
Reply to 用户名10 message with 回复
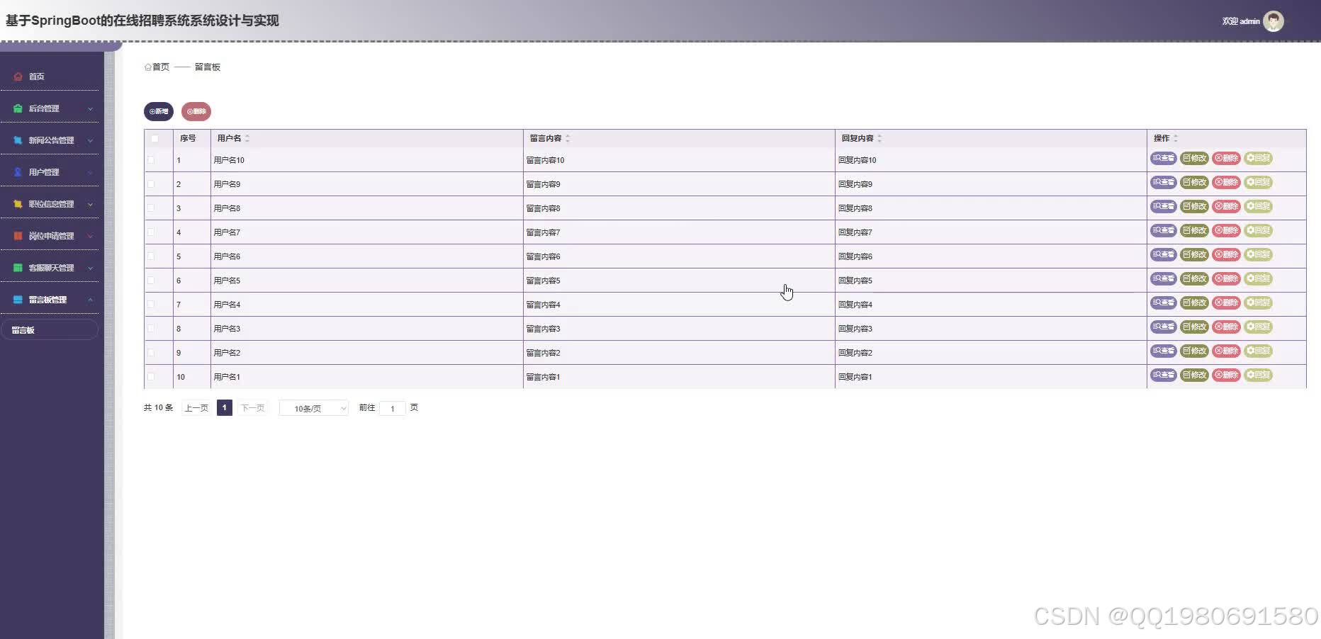tap(1258, 158)
